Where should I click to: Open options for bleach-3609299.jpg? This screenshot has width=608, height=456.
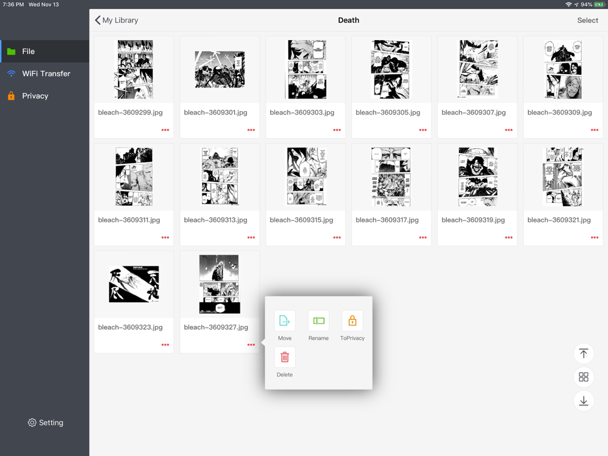165,130
